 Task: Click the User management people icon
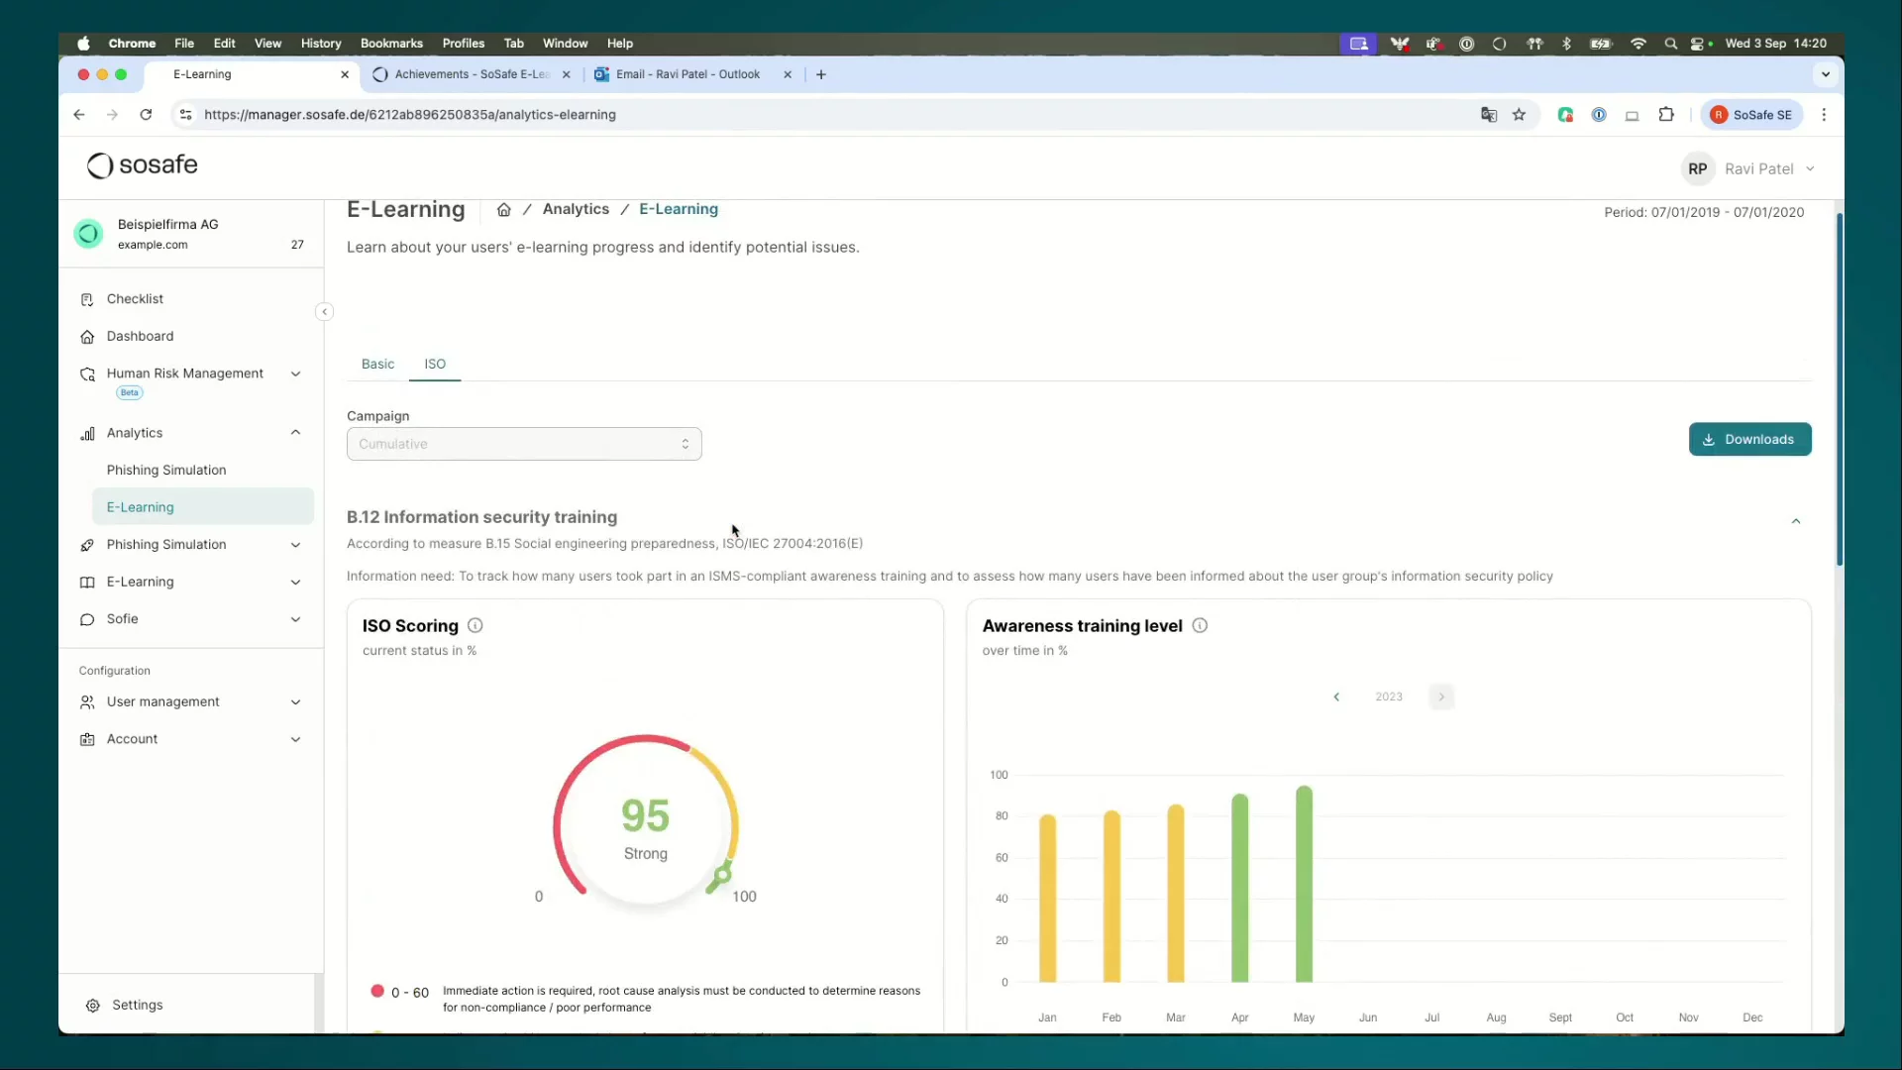pos(87,702)
